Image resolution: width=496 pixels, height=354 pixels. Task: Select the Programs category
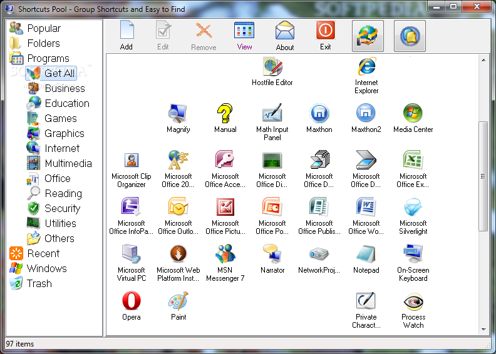point(39,58)
